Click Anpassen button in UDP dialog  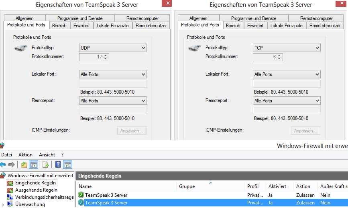[x=132, y=131]
